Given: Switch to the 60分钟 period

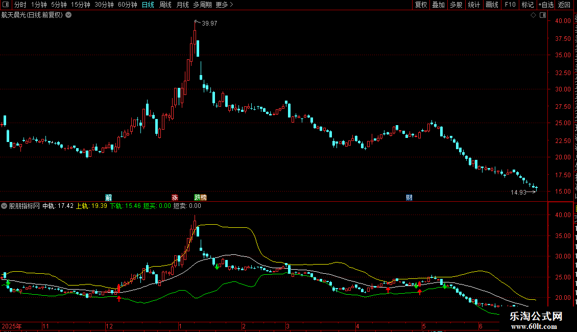Looking at the screenshot, I should point(128,5).
